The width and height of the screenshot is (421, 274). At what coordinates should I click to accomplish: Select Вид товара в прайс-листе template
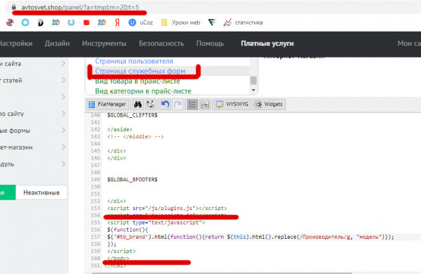pos(138,81)
